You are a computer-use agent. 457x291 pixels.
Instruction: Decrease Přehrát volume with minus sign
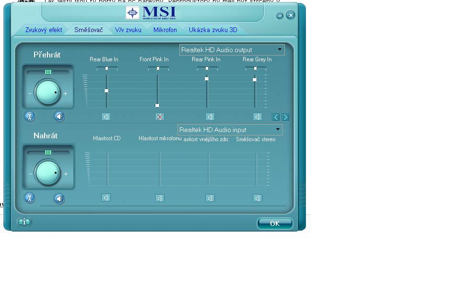[x=30, y=94]
